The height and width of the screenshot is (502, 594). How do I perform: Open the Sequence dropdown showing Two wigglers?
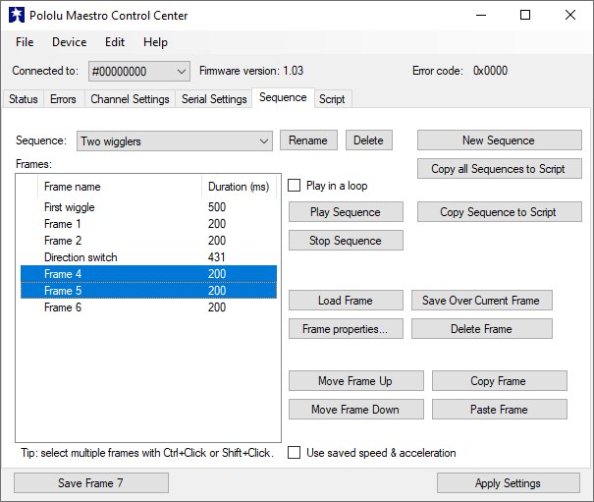pos(174,140)
